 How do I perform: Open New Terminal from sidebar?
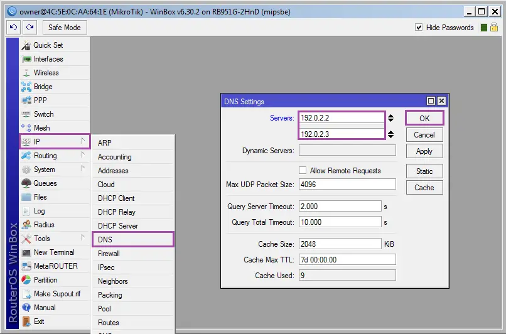pyautogui.click(x=55, y=252)
